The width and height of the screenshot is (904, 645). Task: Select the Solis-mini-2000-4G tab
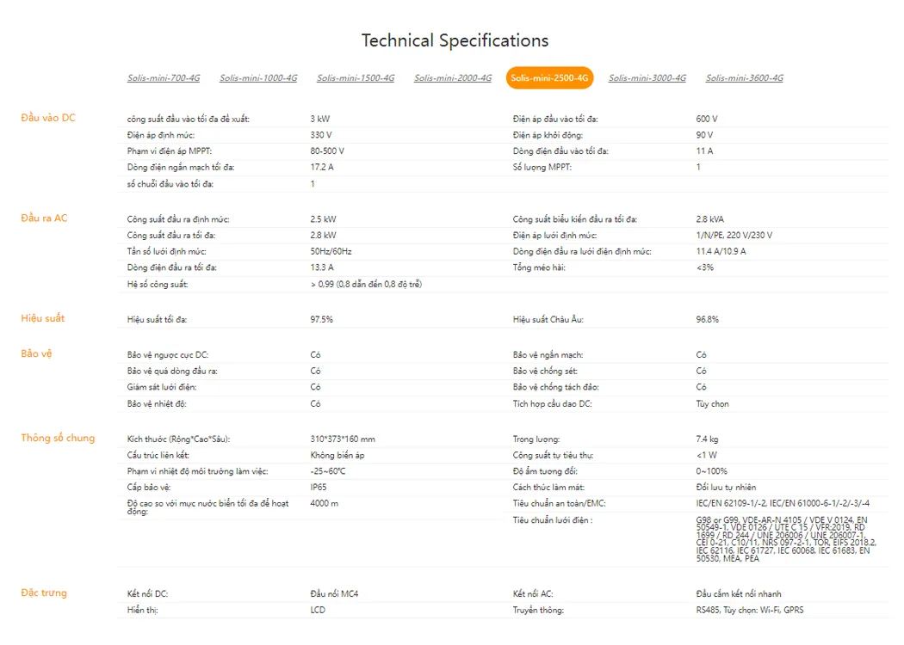pyautogui.click(x=453, y=78)
